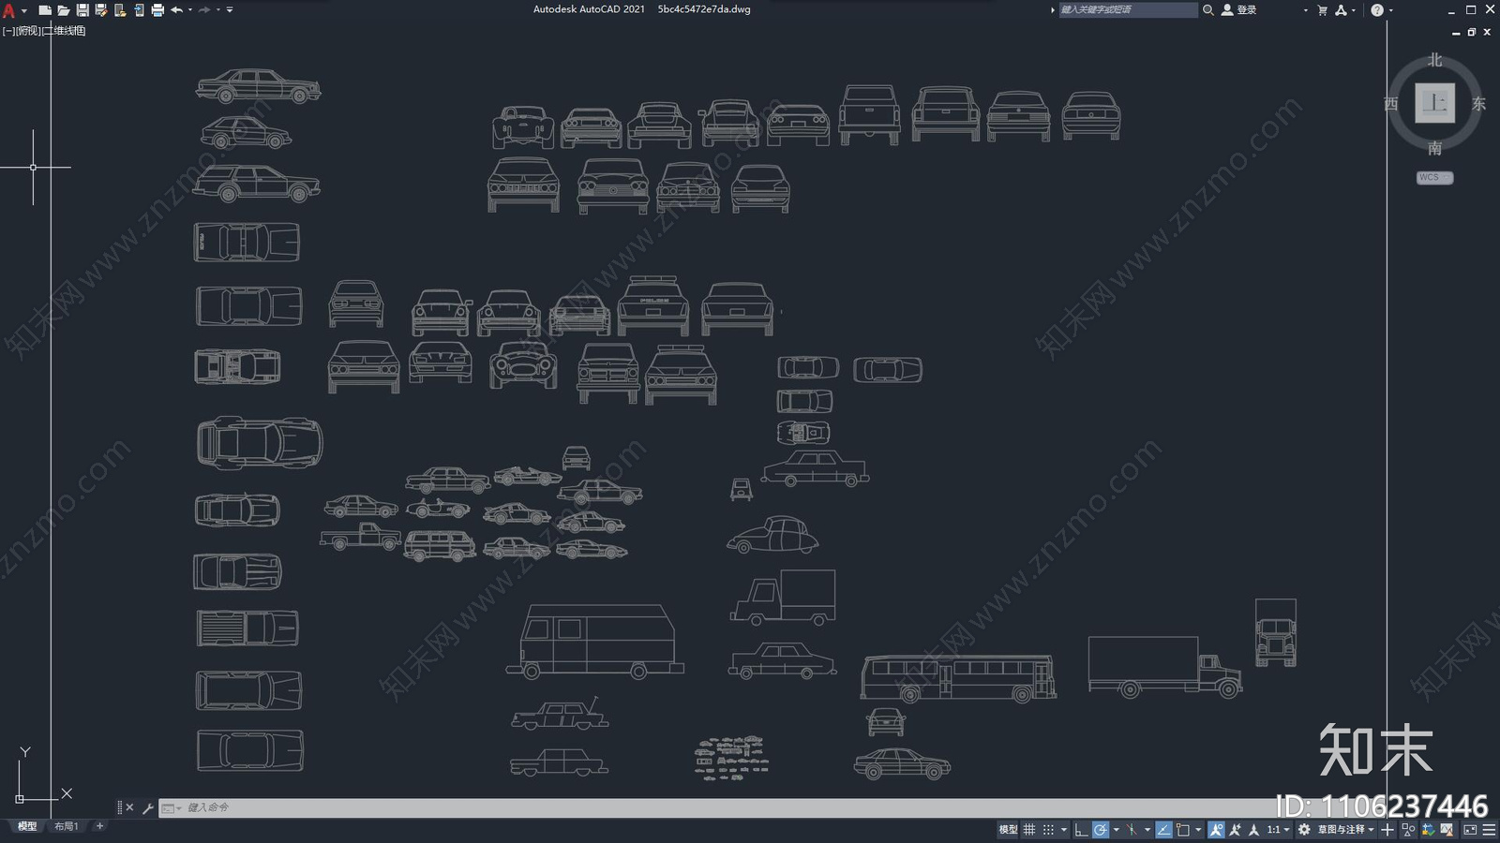
Task: Click the keyword search input field
Action: pos(1128,9)
